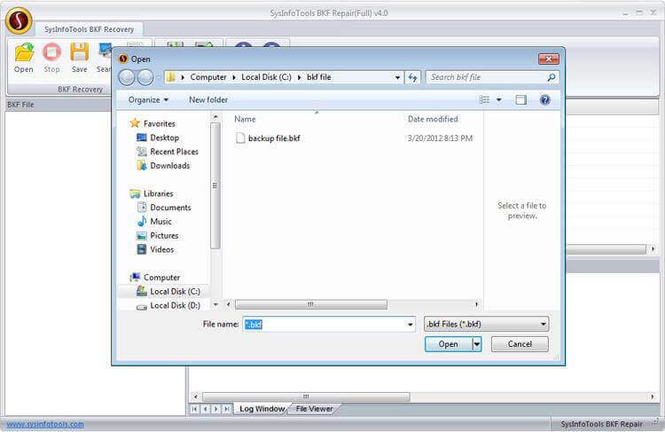Go back with the dialog back arrow
The width and height of the screenshot is (665, 432).
(128, 77)
